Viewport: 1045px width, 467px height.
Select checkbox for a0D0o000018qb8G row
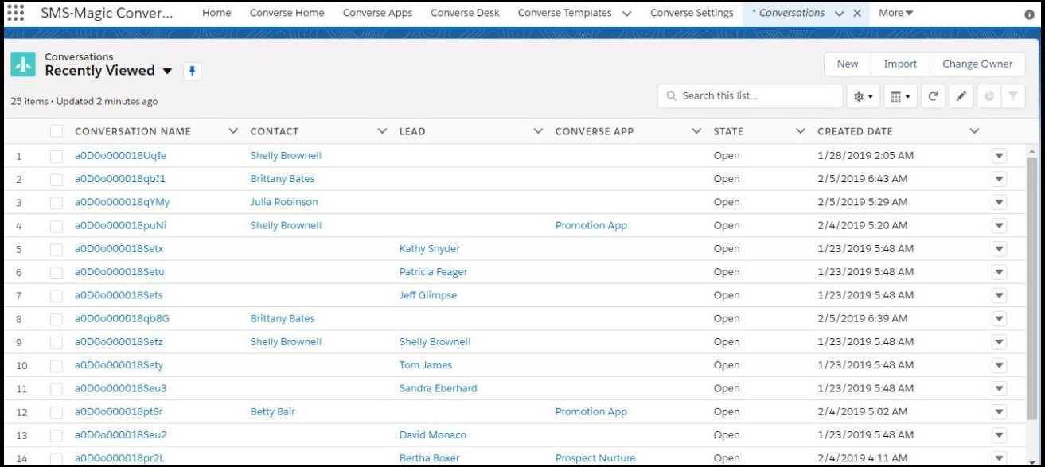pos(57,319)
